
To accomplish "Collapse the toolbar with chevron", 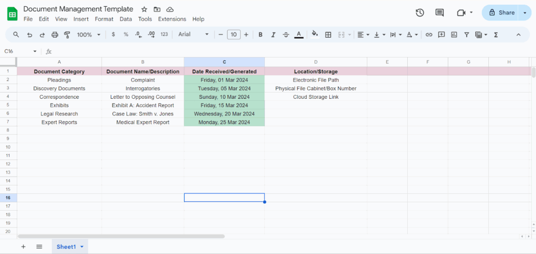I will pos(518,34).
